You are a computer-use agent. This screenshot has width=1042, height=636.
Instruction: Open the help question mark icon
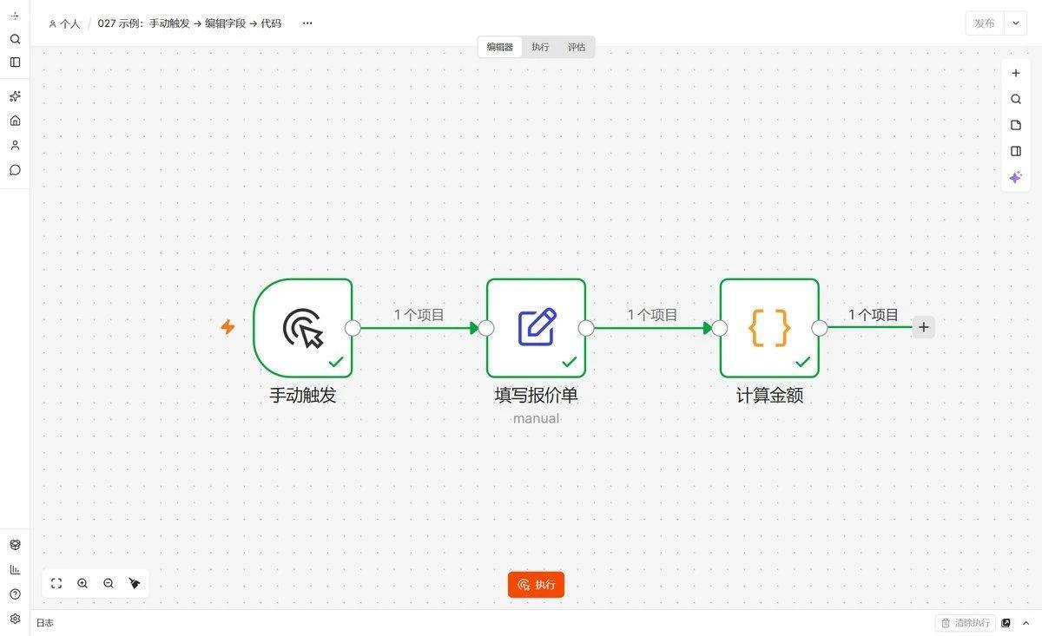coord(15,594)
